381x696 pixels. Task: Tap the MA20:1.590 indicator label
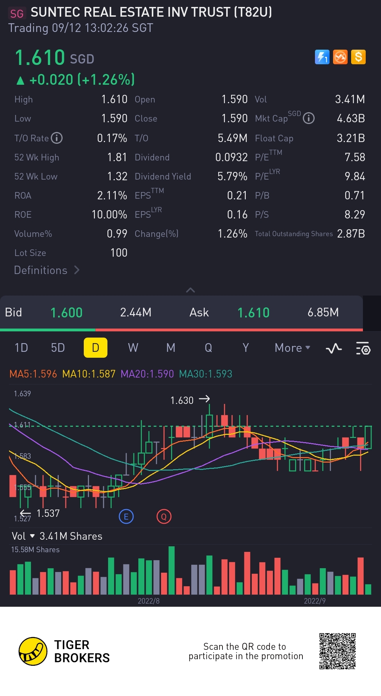coord(147,374)
